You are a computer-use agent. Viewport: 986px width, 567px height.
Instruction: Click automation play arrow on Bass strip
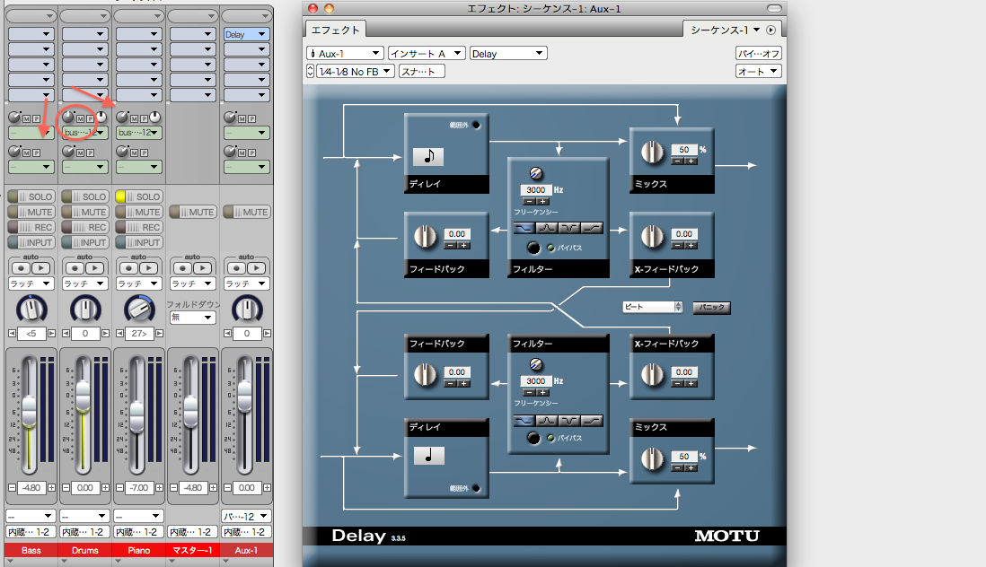point(40,268)
